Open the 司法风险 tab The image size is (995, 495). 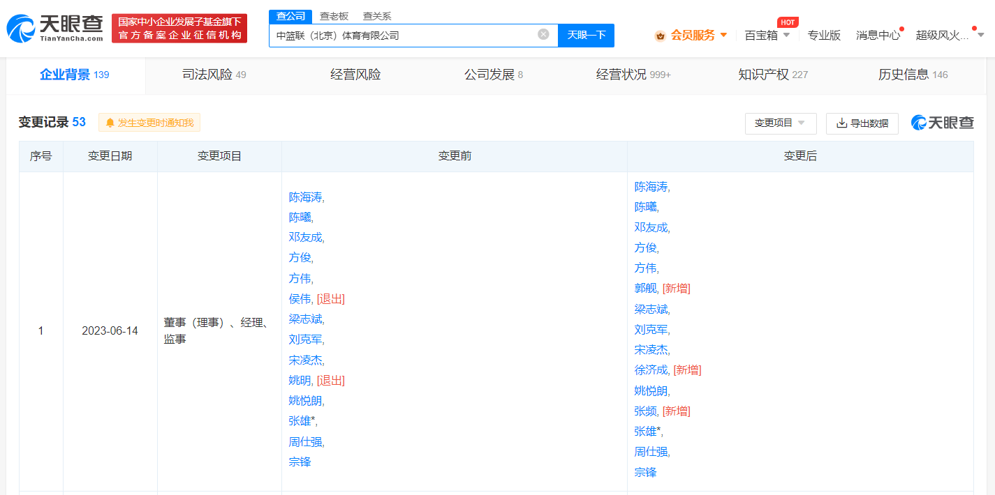214,75
